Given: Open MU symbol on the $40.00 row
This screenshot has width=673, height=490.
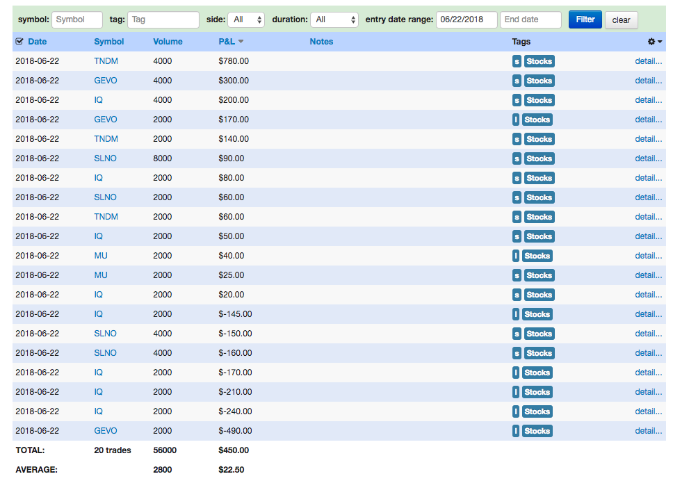Looking at the screenshot, I should (x=101, y=256).
